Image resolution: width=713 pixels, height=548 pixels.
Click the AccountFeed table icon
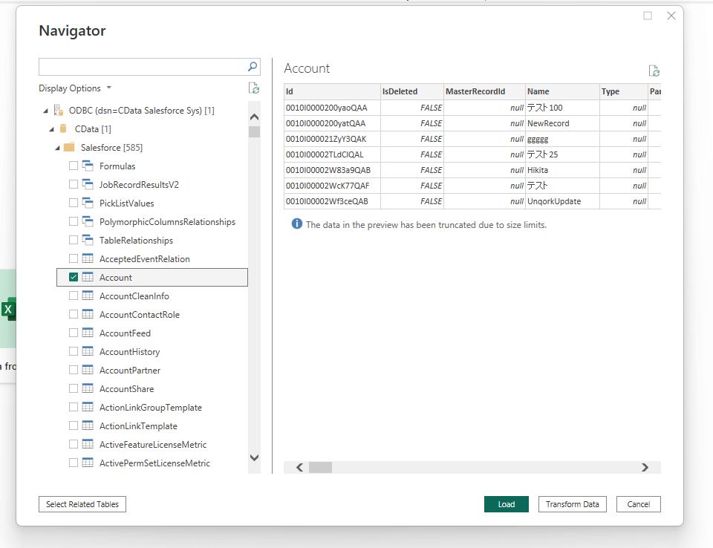pos(88,333)
